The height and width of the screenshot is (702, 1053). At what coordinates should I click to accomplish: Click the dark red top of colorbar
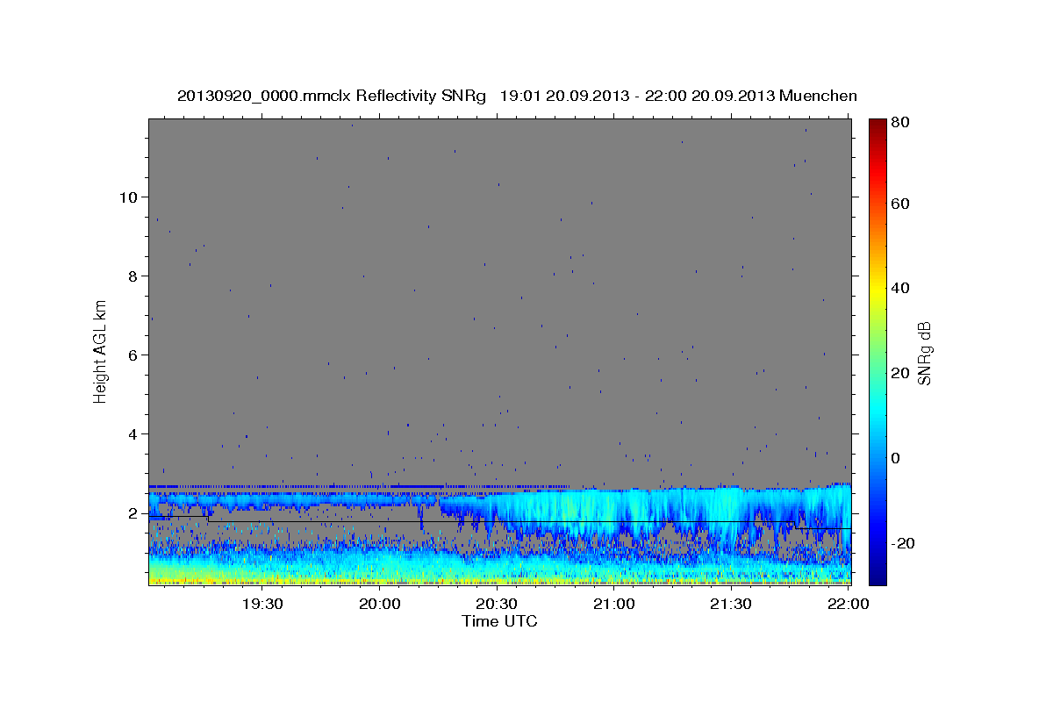877,127
